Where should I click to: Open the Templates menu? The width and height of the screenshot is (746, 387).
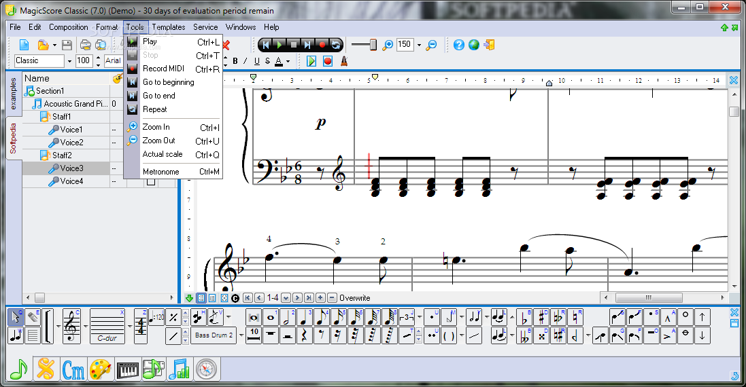(169, 27)
